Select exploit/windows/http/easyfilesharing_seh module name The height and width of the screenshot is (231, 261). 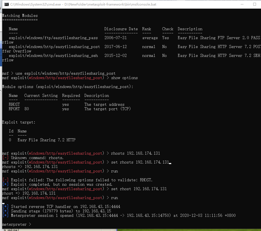[53, 56]
